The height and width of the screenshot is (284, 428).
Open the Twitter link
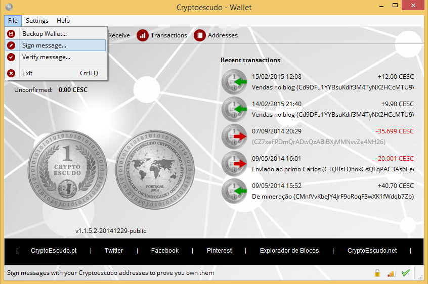(x=114, y=251)
